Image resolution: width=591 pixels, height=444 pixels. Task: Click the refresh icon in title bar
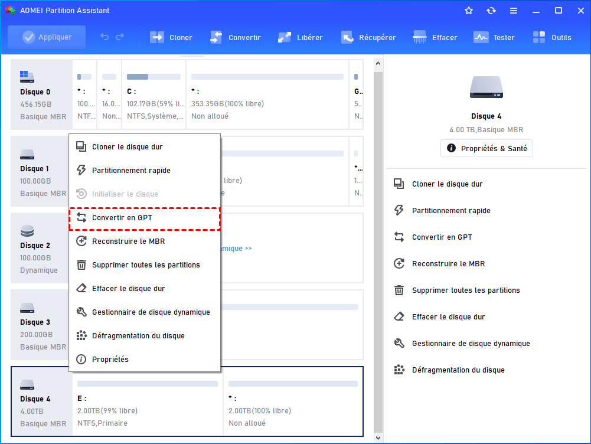(491, 11)
